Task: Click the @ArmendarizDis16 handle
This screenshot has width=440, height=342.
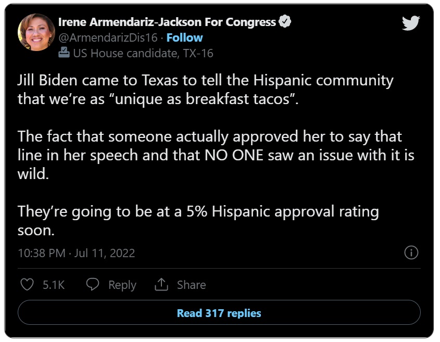Action: pyautogui.click(x=108, y=37)
